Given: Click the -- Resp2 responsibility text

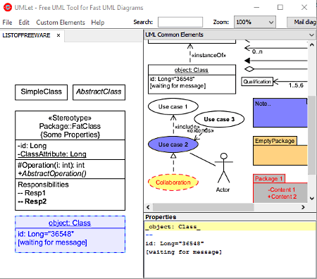Looking at the screenshot, I should [x=32, y=201].
